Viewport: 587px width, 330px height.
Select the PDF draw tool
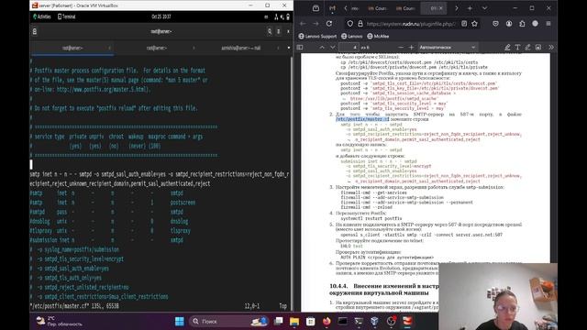528,48
